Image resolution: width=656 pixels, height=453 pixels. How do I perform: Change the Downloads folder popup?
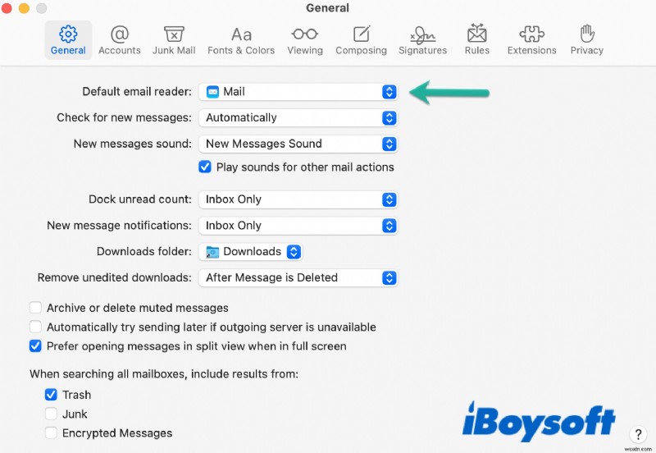coord(251,252)
